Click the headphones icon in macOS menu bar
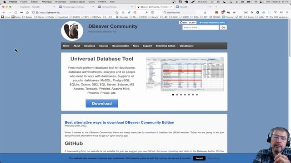Viewport: 291px width, 163px height. pos(231,2)
